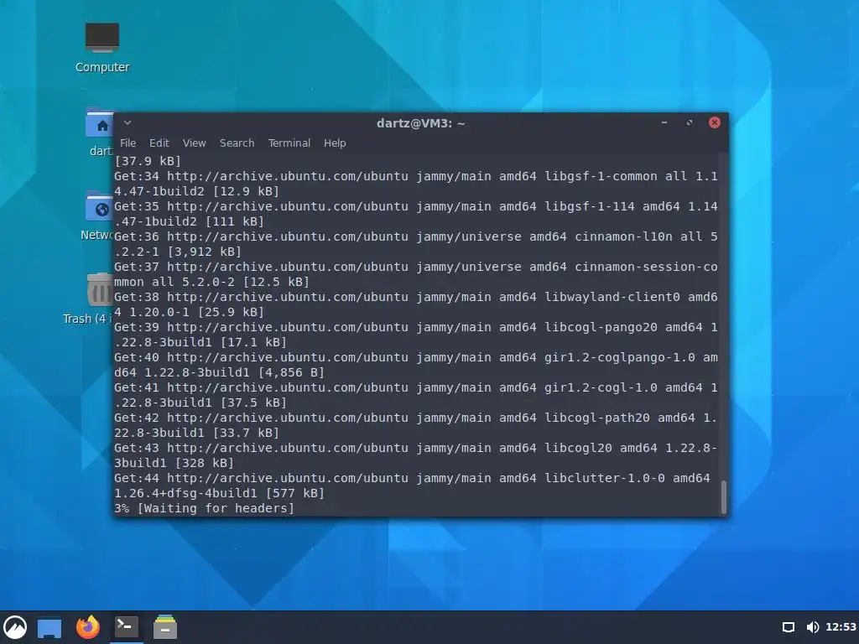Click the 'Get:43' libcogl20 line
Viewport: 859px width, 644px height.
point(416,448)
